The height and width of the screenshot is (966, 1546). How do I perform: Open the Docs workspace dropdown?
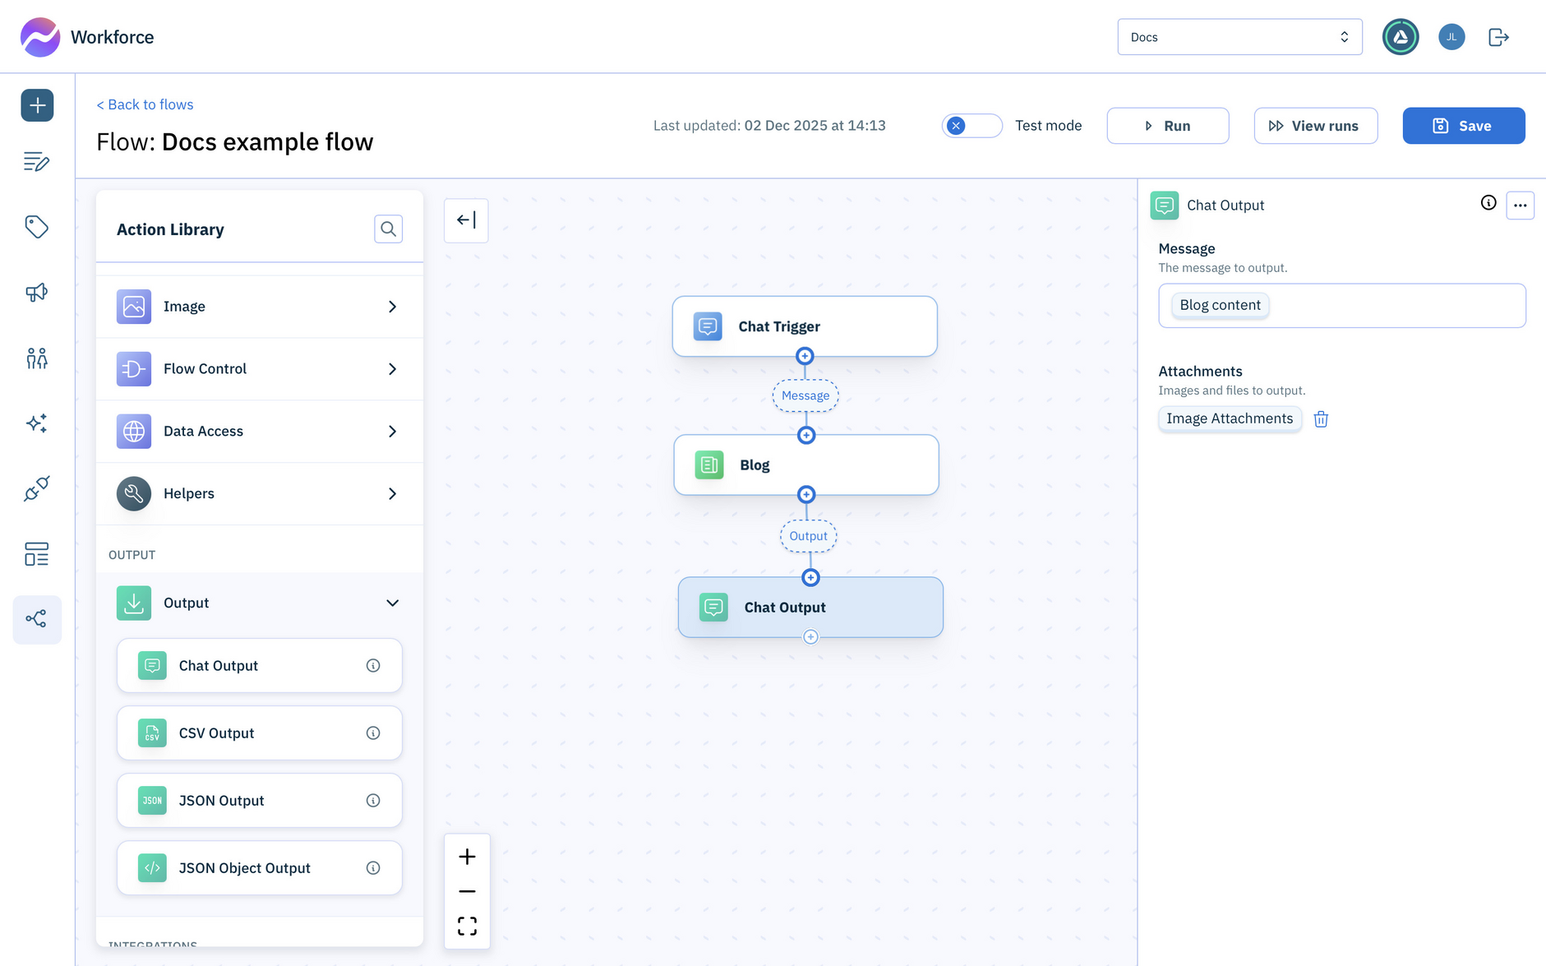point(1239,36)
